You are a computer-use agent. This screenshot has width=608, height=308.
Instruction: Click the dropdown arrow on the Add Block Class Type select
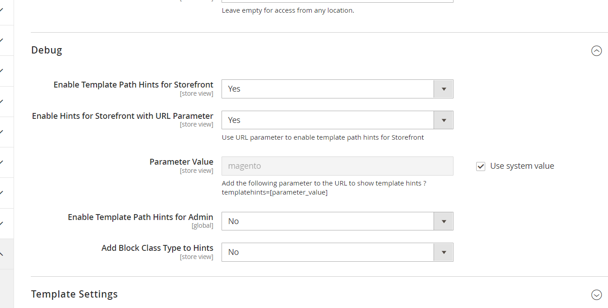443,252
